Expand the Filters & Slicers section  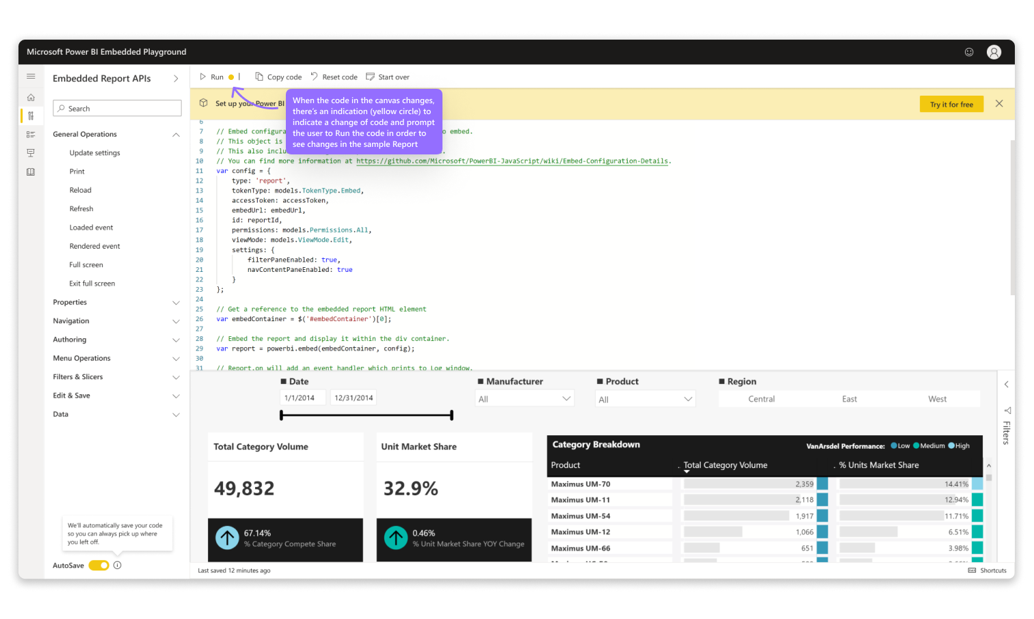(x=176, y=377)
